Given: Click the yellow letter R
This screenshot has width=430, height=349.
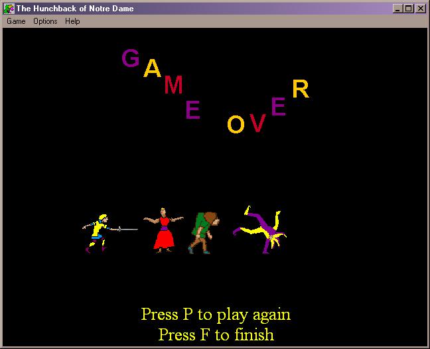Looking at the screenshot, I should point(301,88).
